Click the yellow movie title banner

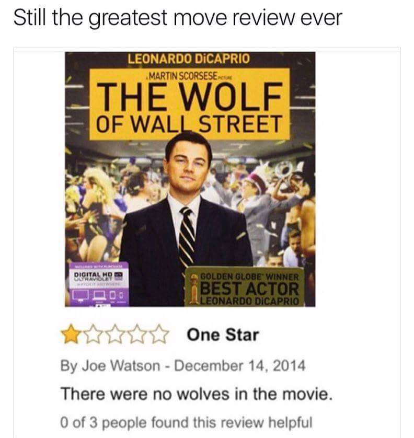pos(189,104)
